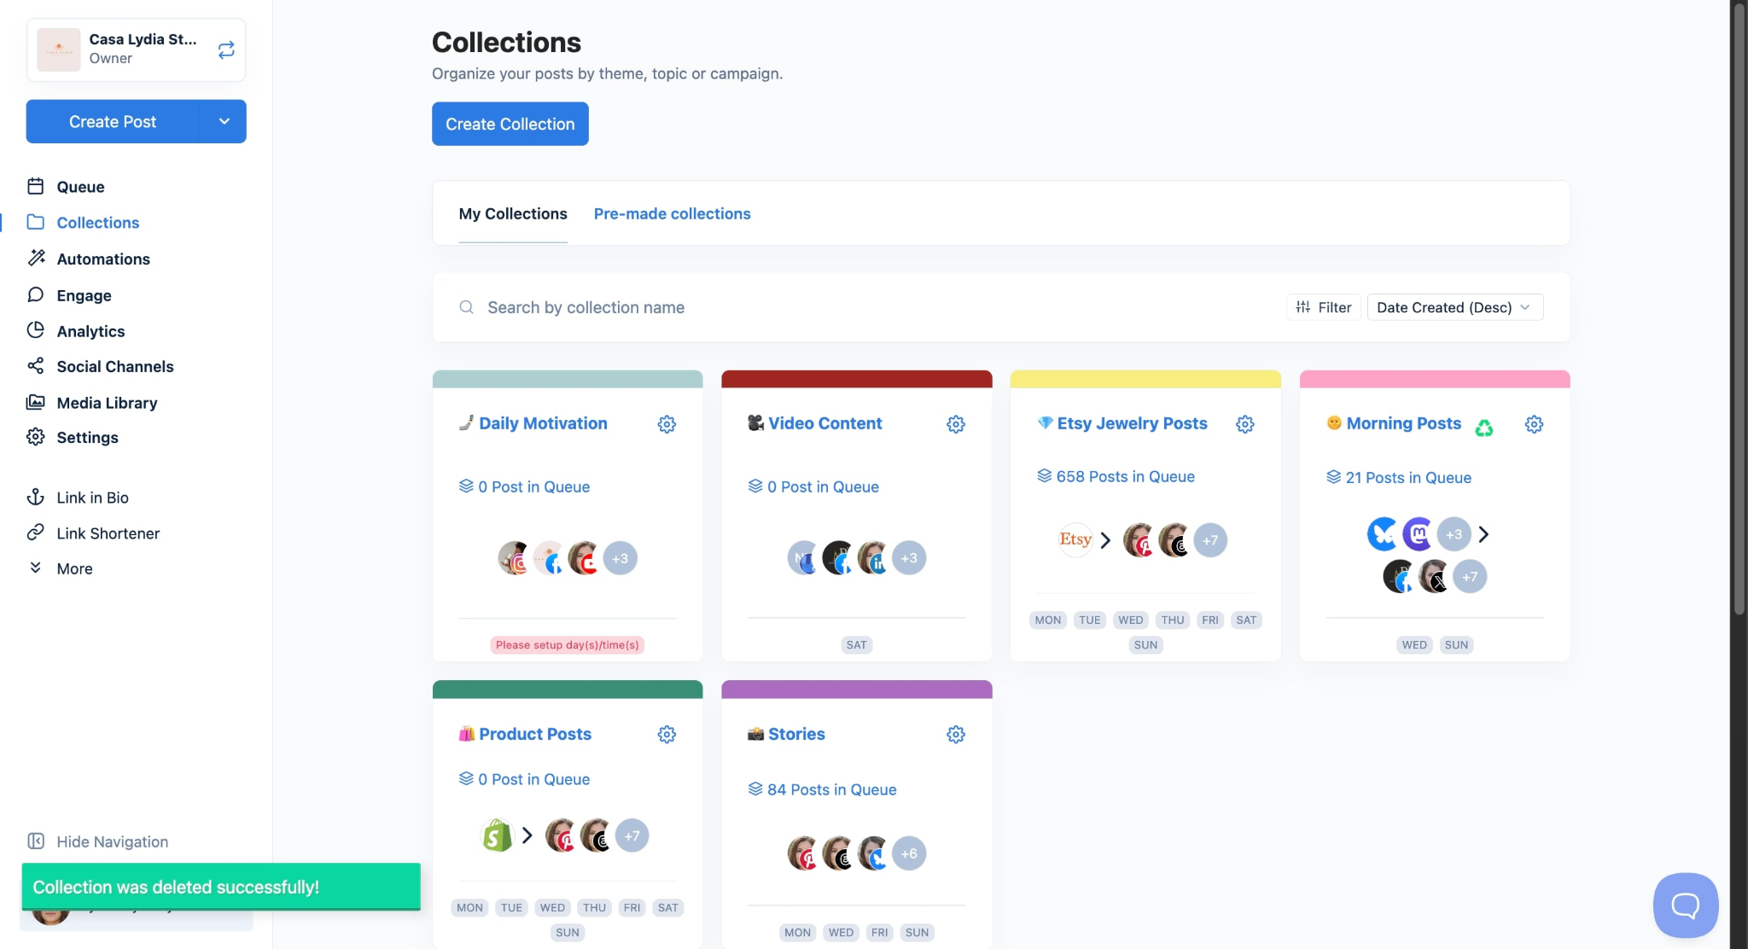Image resolution: width=1748 pixels, height=949 pixels.
Task: Open the Stories collection link
Action: coord(796,734)
